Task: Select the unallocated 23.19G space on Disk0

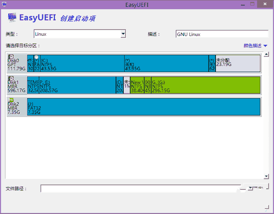Action: tap(238, 63)
